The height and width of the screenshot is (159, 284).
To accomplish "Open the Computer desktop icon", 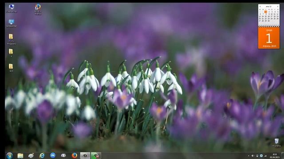I will coord(11,8).
